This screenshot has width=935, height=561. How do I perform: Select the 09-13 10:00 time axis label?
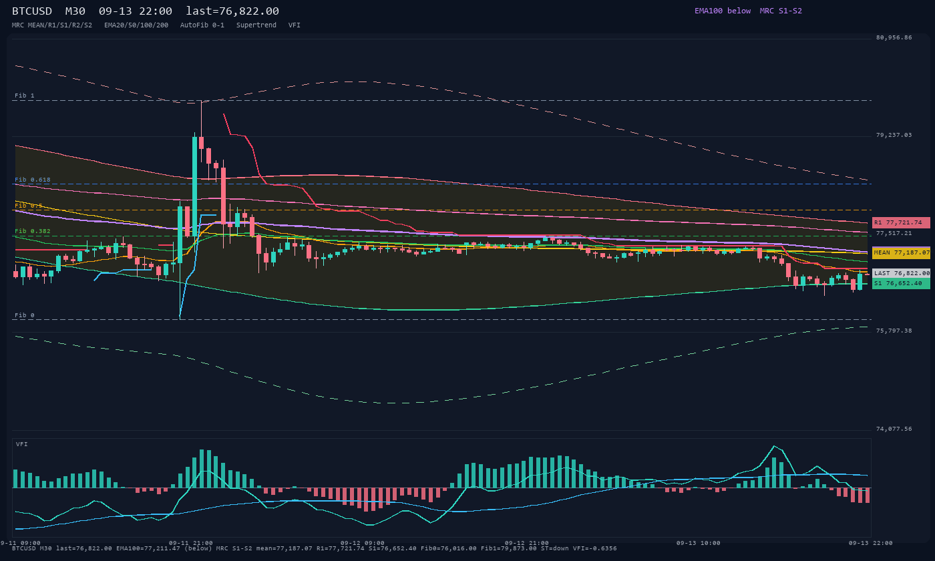tap(699, 543)
